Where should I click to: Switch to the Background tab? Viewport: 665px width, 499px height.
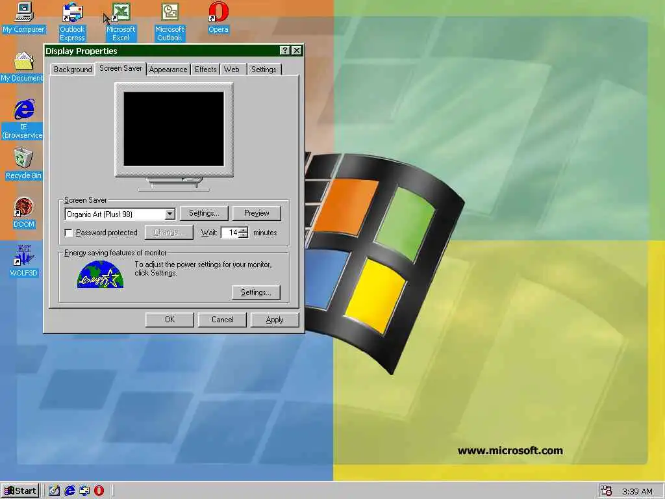coord(73,70)
